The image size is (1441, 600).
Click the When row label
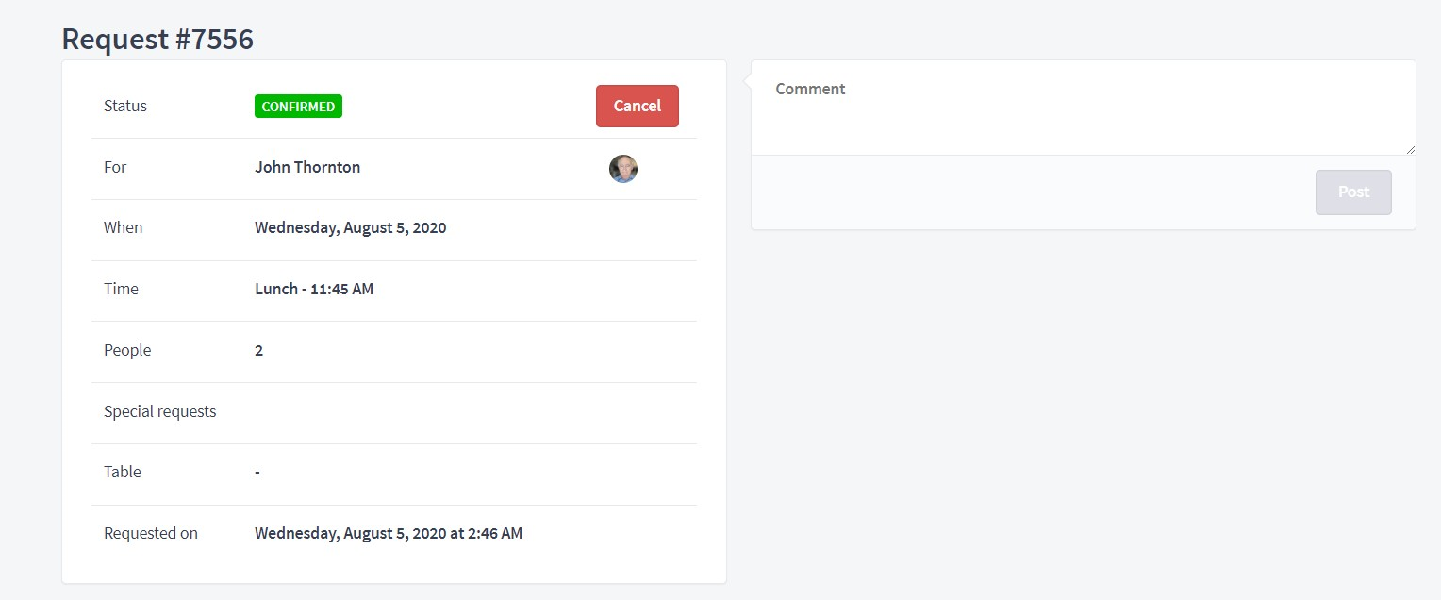point(124,227)
